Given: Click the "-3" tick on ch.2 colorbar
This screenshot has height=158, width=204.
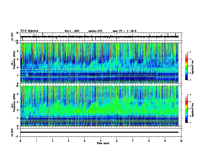Looking at the screenshot, I should pyautogui.click(x=190, y=95).
